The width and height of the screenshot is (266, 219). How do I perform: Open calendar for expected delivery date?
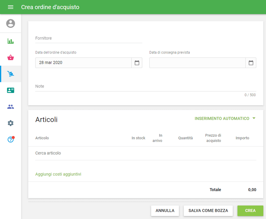coord(251,63)
